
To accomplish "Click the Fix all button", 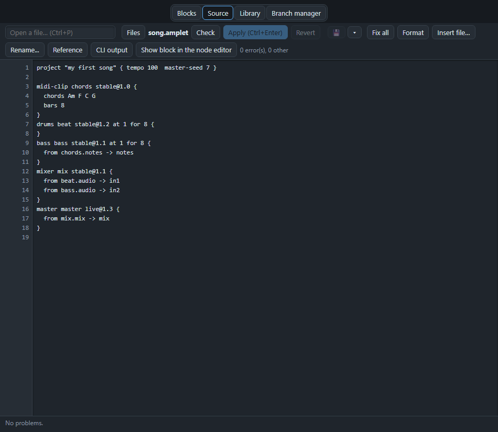I will 380,32.
